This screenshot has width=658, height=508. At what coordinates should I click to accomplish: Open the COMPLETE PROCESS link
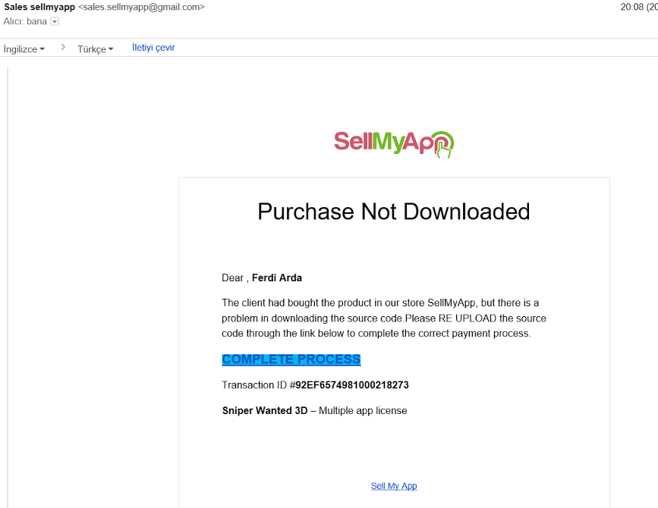(291, 359)
